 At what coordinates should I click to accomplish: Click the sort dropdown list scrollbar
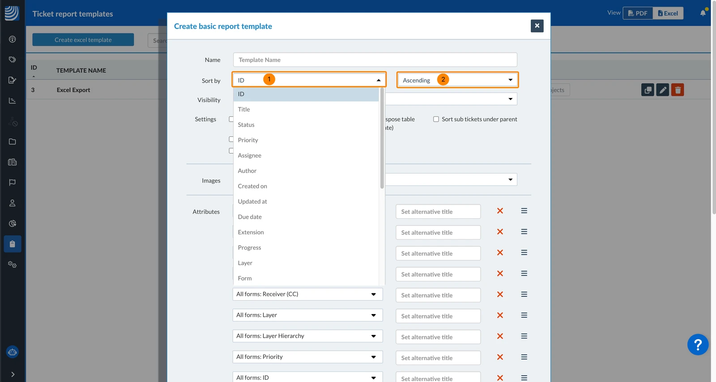(x=382, y=138)
